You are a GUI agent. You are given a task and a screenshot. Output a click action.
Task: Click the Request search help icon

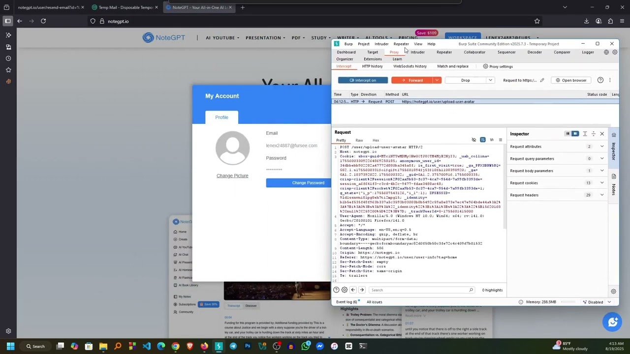click(x=336, y=290)
